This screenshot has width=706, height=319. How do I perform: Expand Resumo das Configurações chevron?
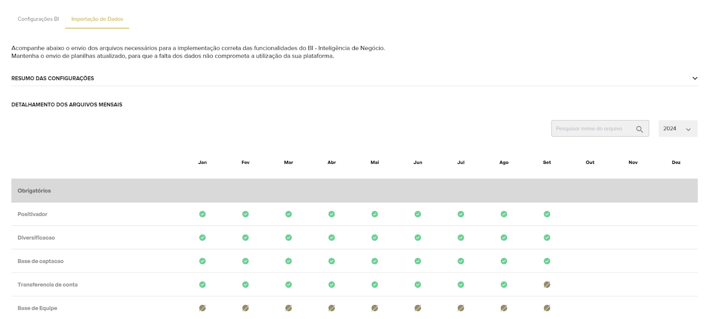(695, 78)
